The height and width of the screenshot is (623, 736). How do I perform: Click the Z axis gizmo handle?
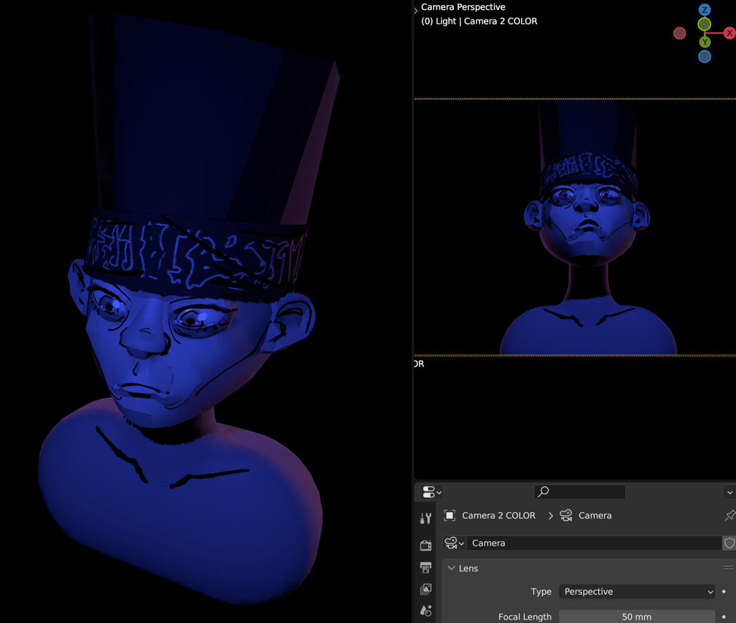tap(704, 10)
